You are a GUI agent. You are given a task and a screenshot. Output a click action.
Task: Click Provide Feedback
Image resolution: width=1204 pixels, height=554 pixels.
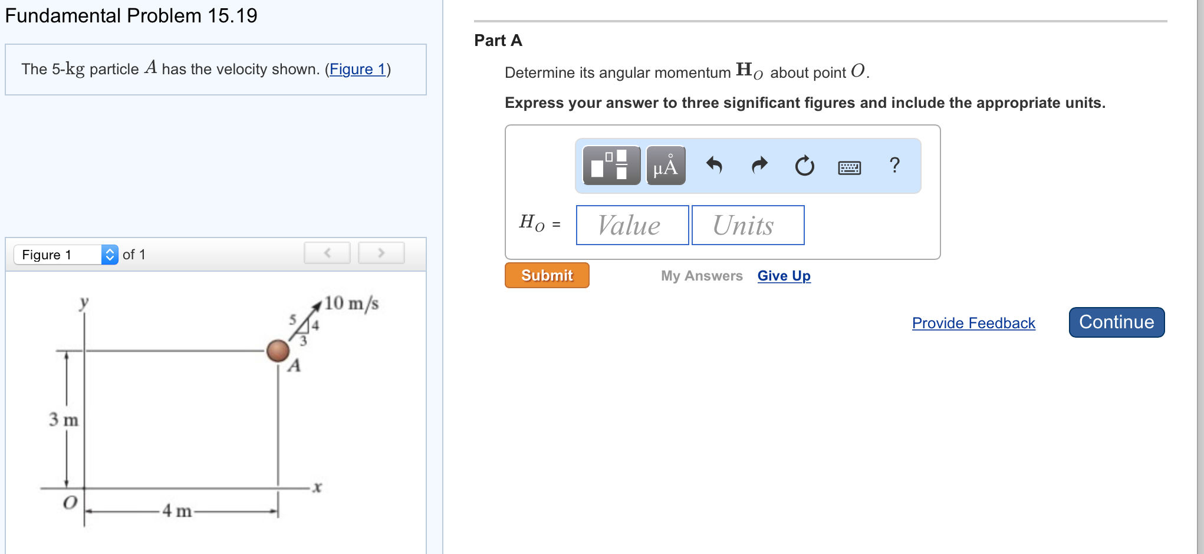pyautogui.click(x=973, y=323)
